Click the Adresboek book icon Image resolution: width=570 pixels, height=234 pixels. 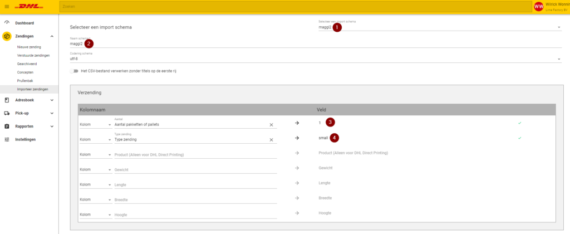click(7, 100)
